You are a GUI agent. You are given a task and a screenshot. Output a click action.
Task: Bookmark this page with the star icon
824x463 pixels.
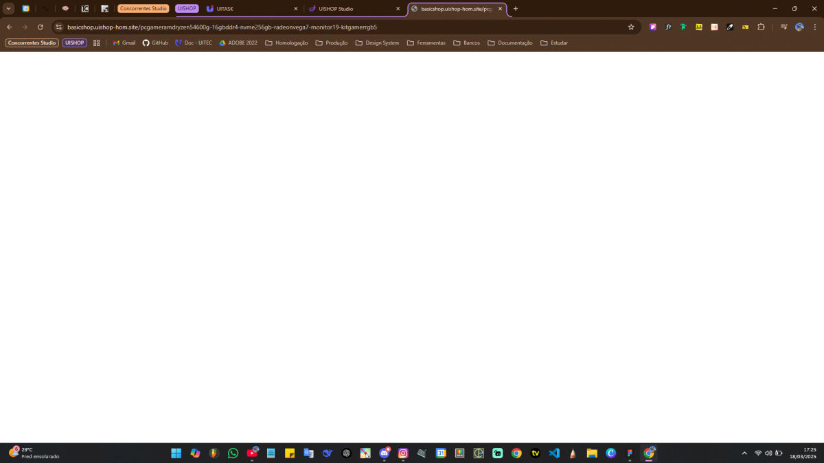630,27
